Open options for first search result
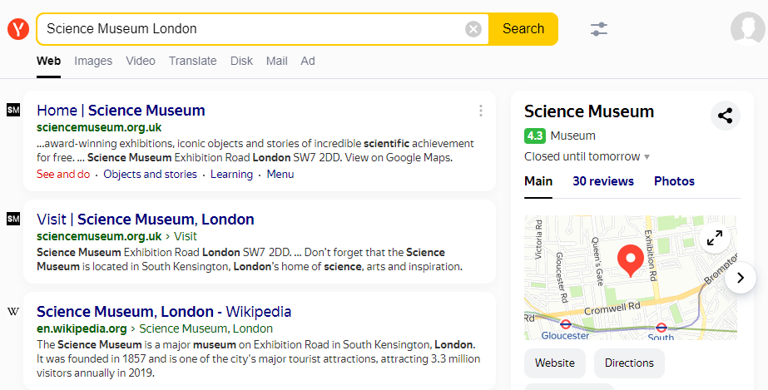 click(480, 111)
